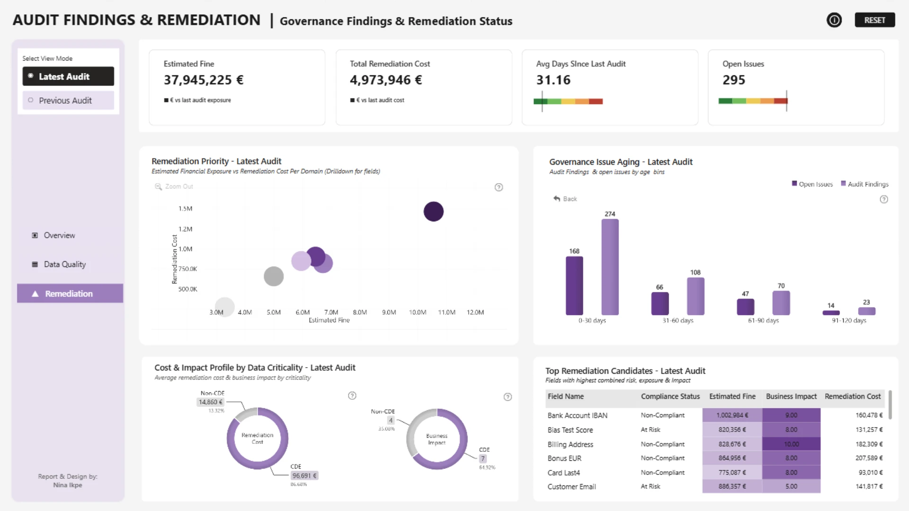Open help icon on Governance Issue Aging chart

[884, 199]
